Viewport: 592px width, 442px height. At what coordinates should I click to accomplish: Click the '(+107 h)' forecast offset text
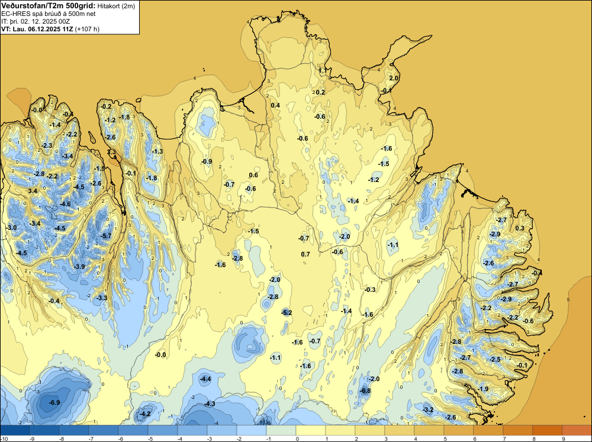(87, 29)
